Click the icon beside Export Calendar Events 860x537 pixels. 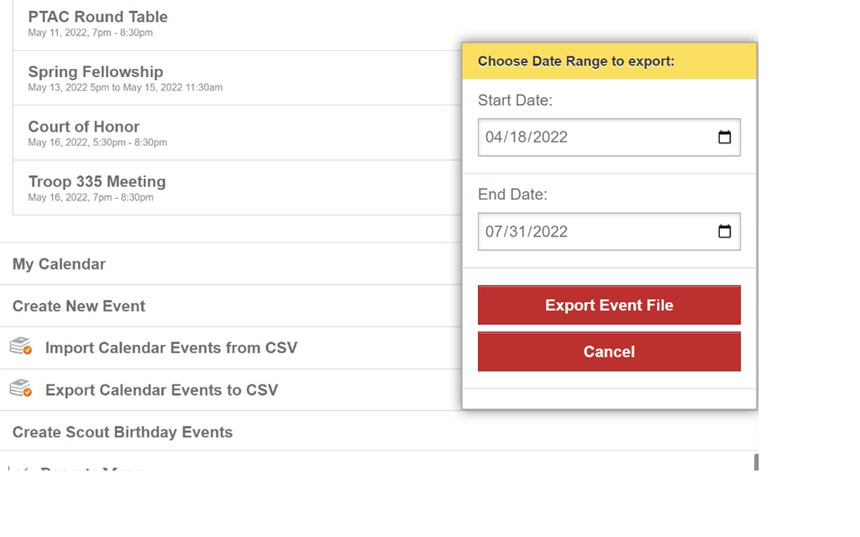click(x=21, y=388)
